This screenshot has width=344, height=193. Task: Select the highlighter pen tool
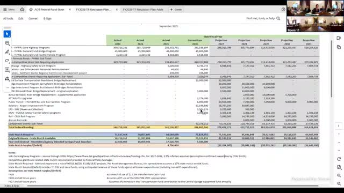(x=7, y=52)
